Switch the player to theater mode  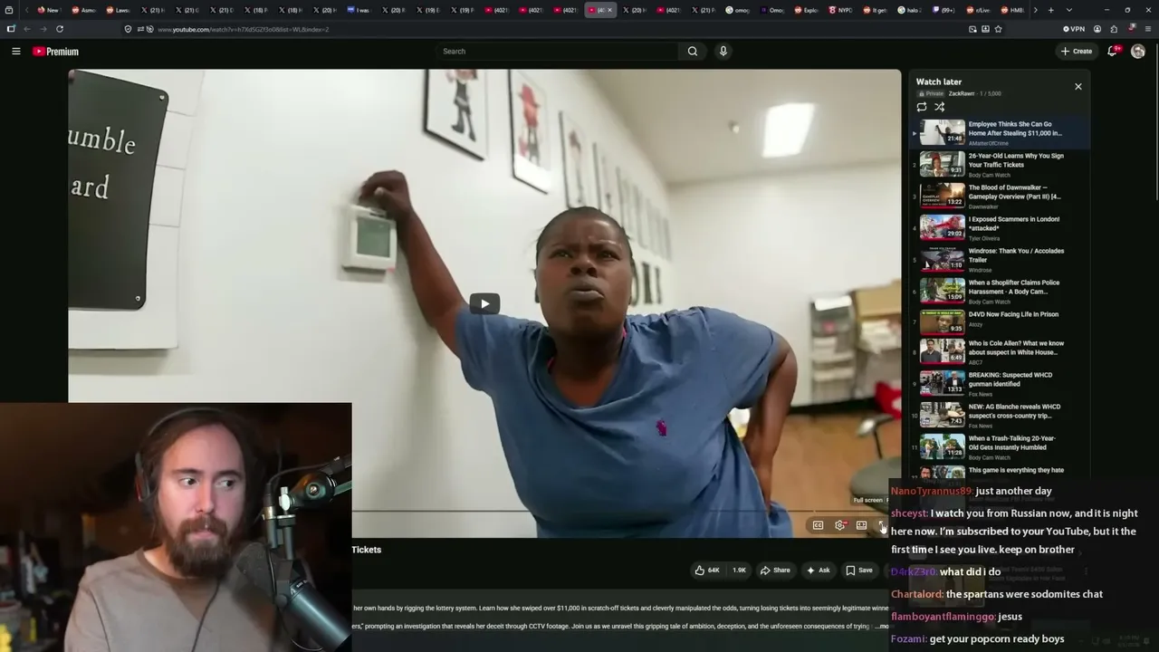click(861, 525)
